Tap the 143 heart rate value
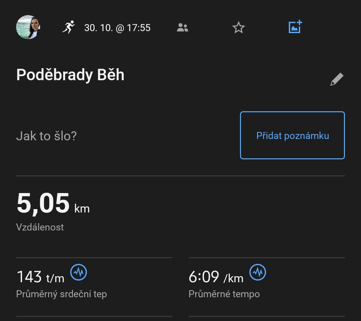361x321 pixels. click(29, 277)
